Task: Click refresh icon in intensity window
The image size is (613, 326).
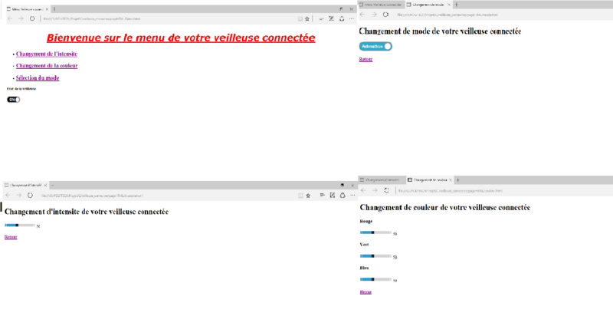Action: click(x=30, y=195)
